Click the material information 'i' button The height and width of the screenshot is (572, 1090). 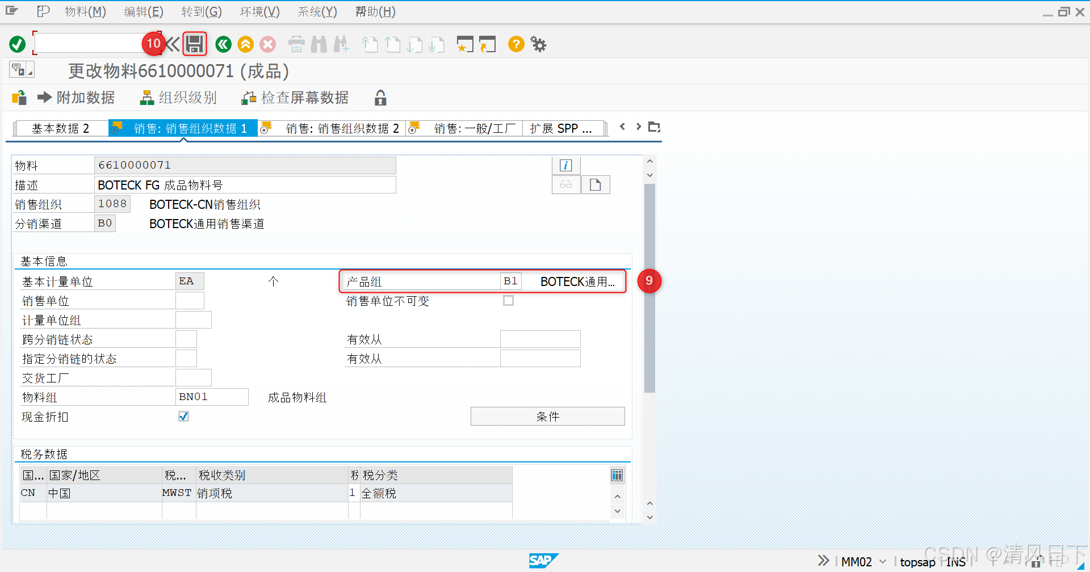tap(566, 165)
